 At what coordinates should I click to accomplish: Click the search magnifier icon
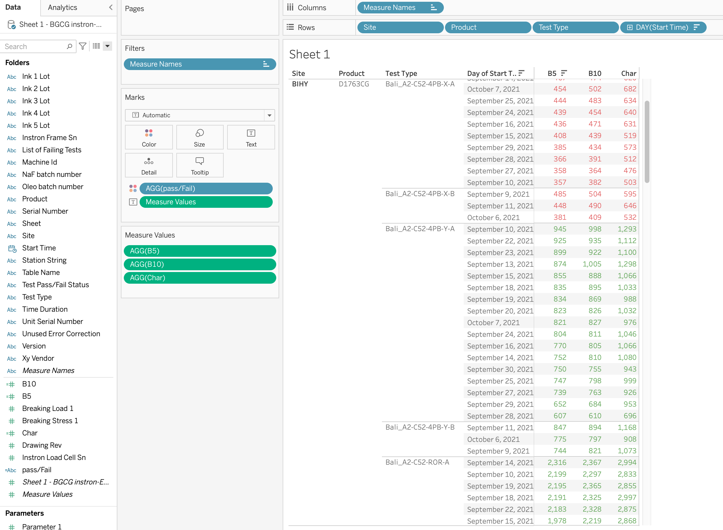pyautogui.click(x=69, y=46)
